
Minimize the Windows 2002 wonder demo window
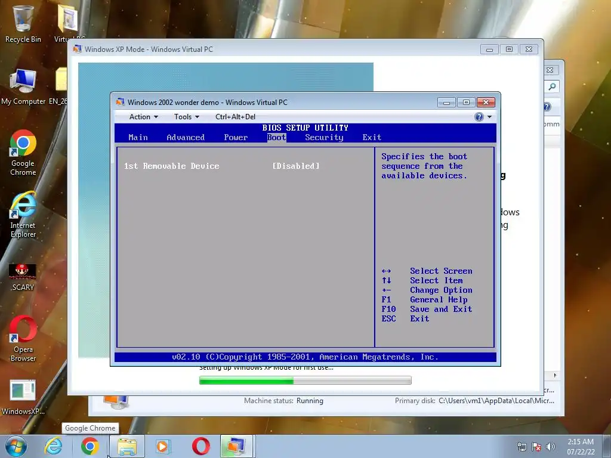(446, 103)
